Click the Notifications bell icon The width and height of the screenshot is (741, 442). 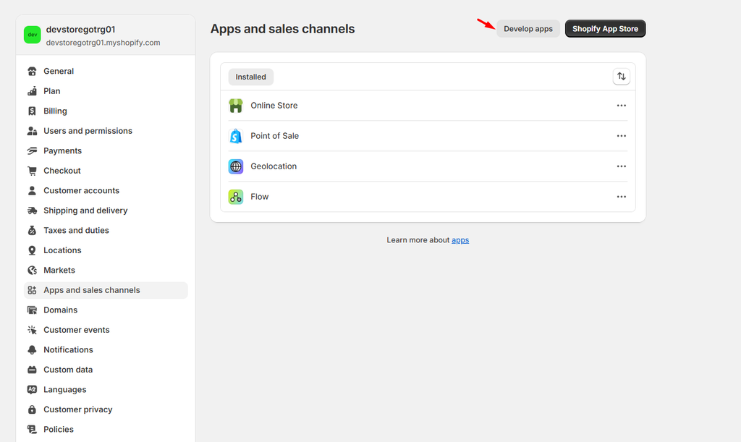[x=32, y=350]
